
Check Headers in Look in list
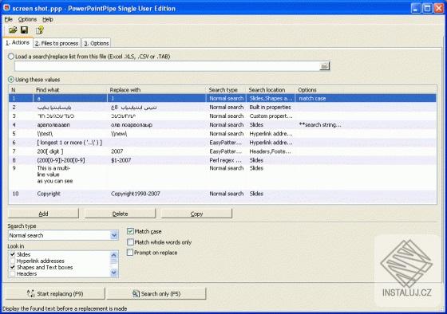(x=13, y=273)
